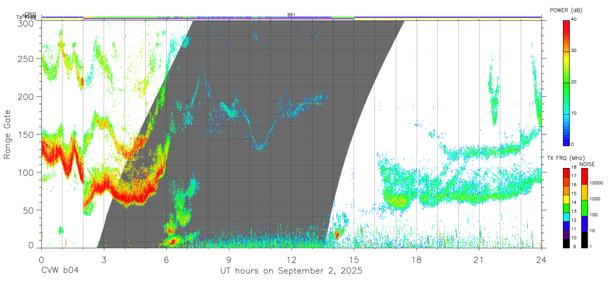Click the POWER (dB) gradient color bar
This screenshot has height=281, width=609.
[566, 82]
